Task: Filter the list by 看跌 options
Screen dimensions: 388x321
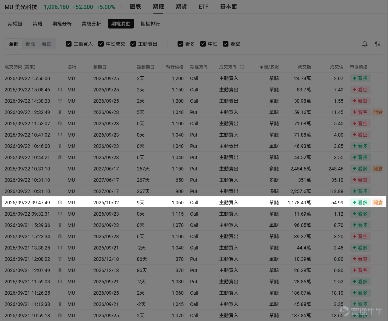Action: coord(47,44)
